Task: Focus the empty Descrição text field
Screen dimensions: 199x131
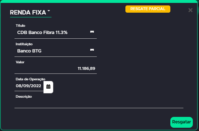Action: click(99, 104)
